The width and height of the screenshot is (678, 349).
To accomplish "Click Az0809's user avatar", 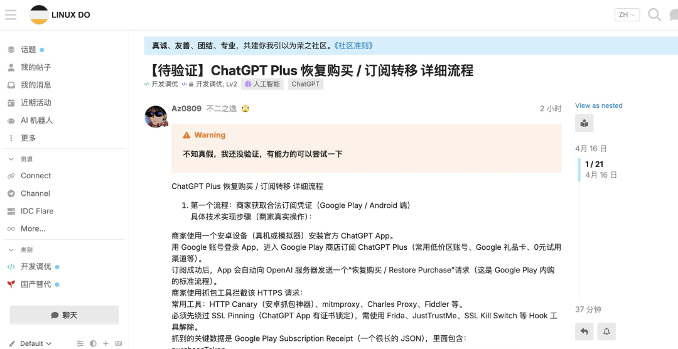I will tap(156, 116).
